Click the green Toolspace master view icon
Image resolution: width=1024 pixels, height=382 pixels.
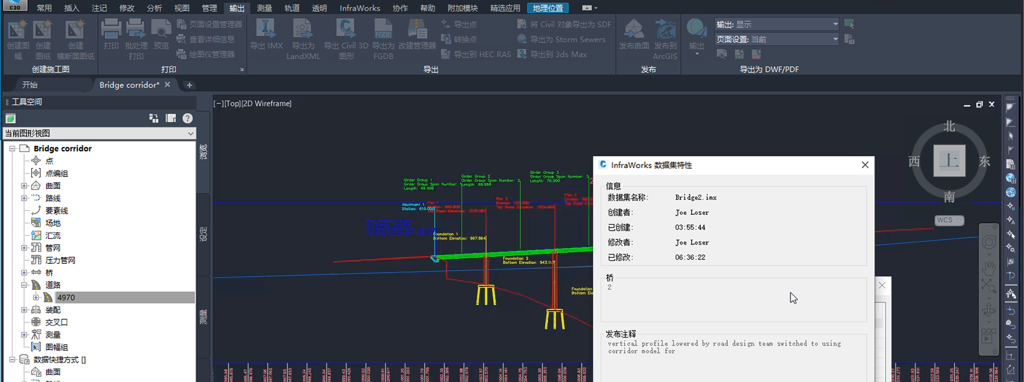point(11,119)
